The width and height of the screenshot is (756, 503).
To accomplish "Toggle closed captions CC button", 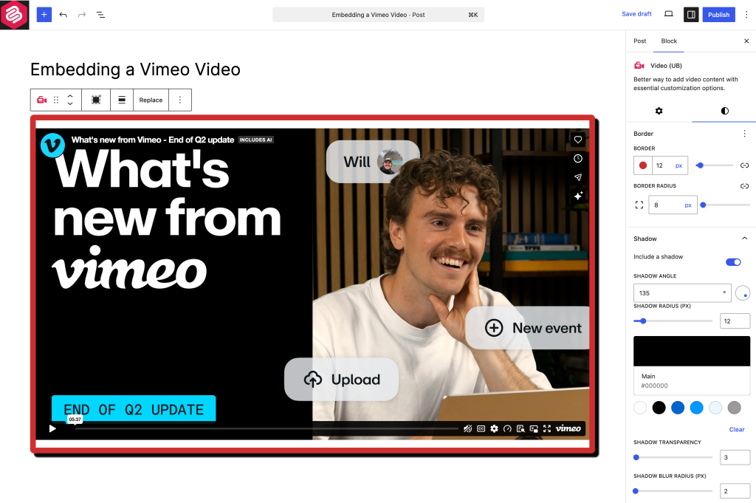I will 481,428.
